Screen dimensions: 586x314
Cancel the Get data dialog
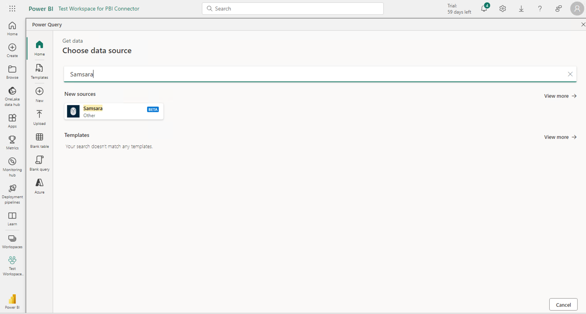563,305
